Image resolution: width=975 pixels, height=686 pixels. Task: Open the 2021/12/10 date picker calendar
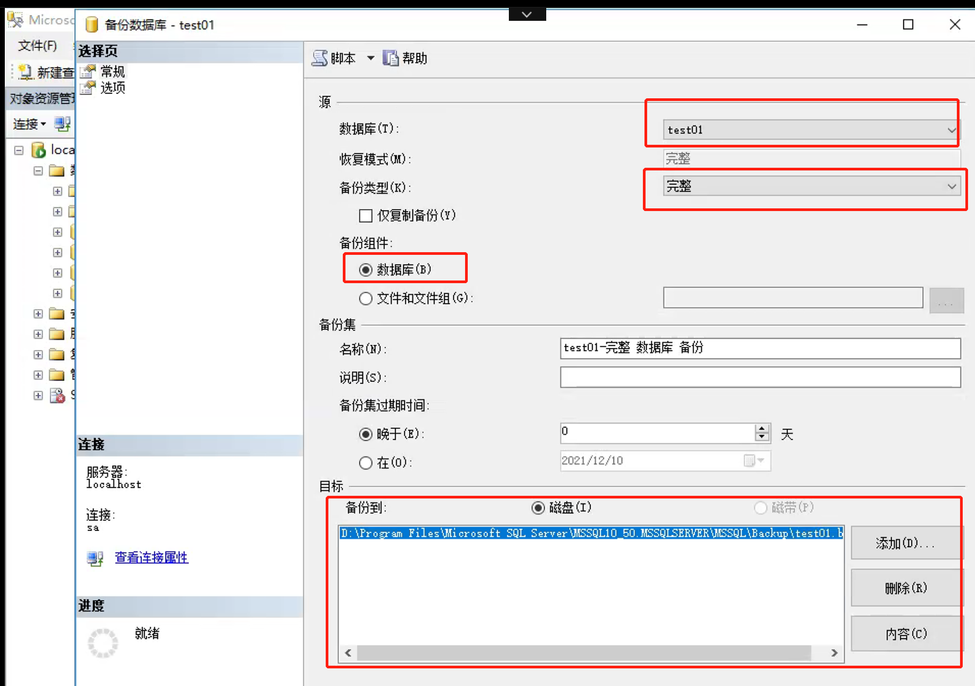[754, 461]
